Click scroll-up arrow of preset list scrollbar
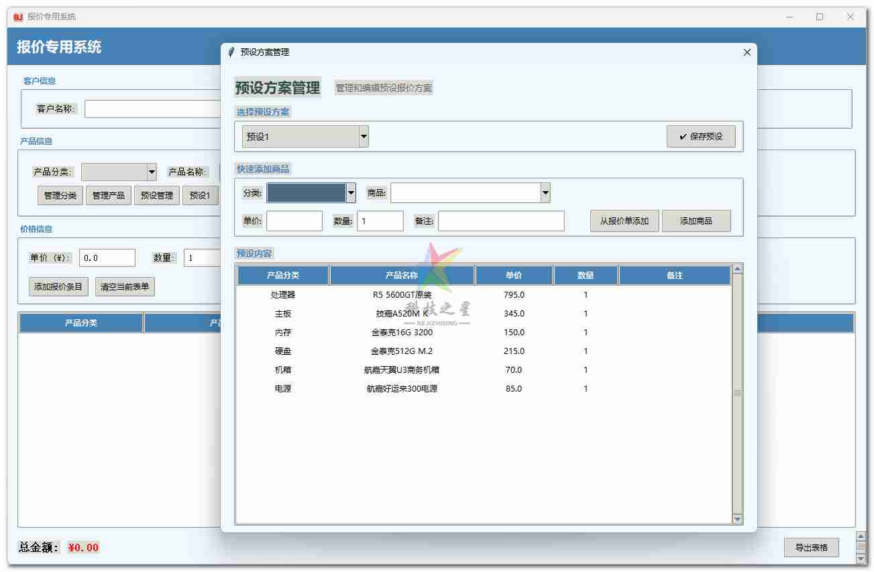This screenshot has width=874, height=572. coord(737,270)
